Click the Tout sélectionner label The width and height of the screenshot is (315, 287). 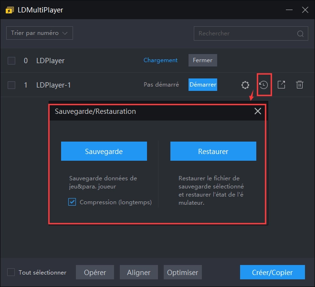click(42, 273)
